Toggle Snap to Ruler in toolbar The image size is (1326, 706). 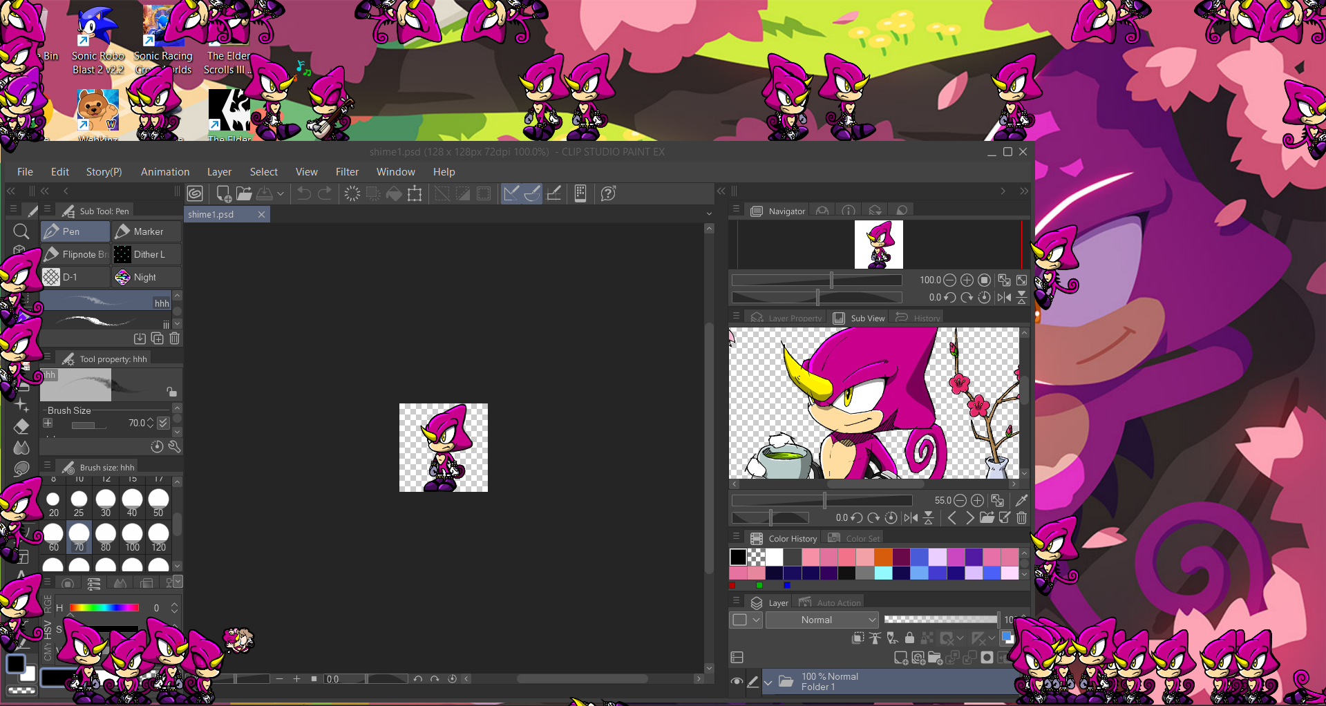tap(511, 194)
